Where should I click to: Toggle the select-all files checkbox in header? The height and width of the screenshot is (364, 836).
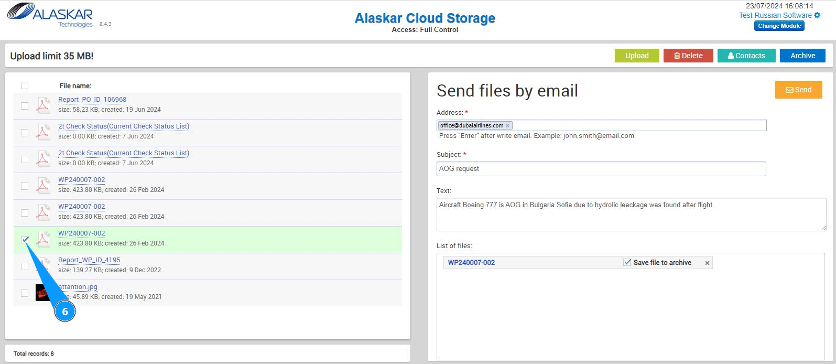pyautogui.click(x=25, y=85)
